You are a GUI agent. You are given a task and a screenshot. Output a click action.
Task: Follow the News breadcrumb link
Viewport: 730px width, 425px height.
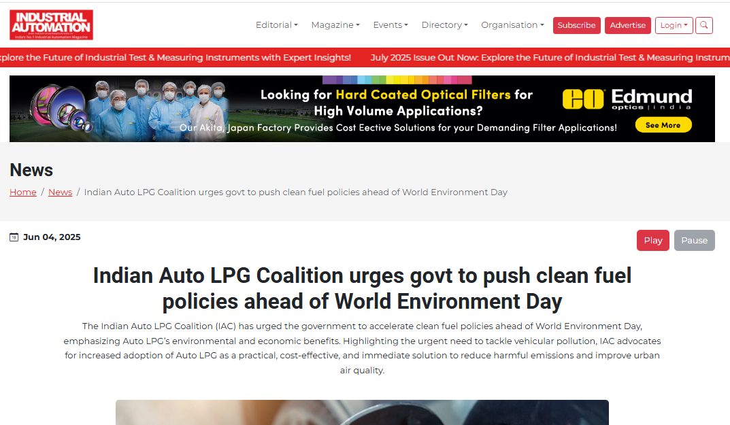point(60,192)
